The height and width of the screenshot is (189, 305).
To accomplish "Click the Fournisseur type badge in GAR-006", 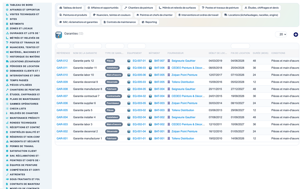I will [113, 103].
